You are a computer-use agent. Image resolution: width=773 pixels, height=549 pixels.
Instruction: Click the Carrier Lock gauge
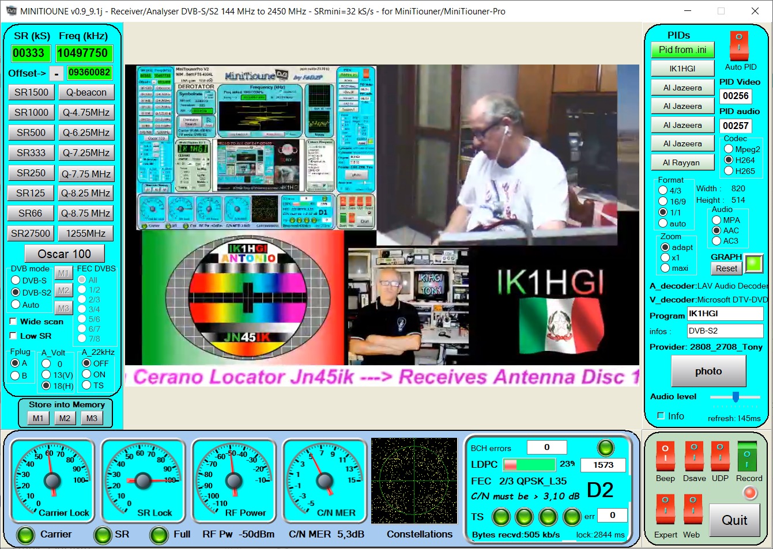[x=52, y=480]
